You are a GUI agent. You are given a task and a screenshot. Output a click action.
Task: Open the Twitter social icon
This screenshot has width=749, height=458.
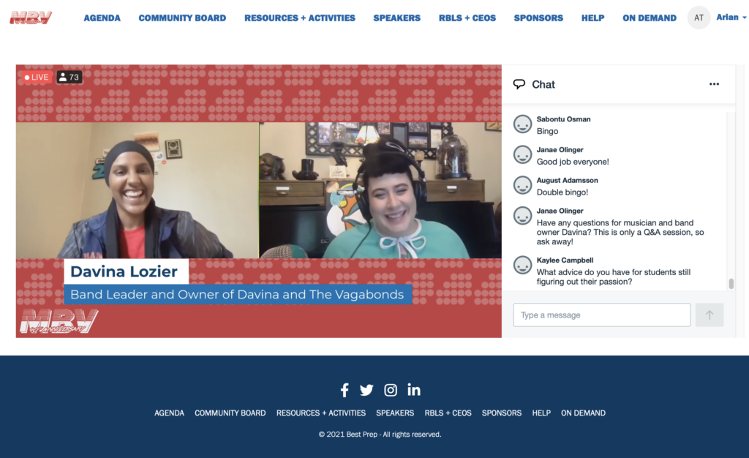(366, 390)
